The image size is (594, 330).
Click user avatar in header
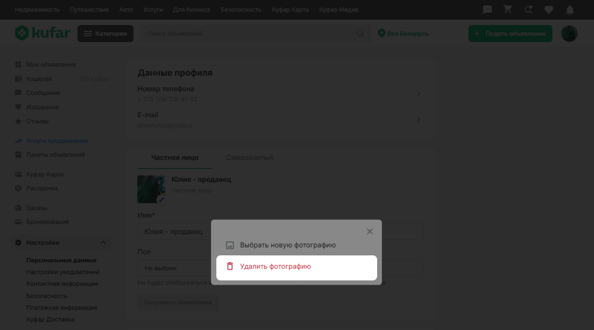pos(569,34)
